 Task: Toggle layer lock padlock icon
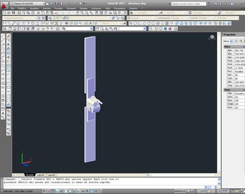click(x=64, y=18)
